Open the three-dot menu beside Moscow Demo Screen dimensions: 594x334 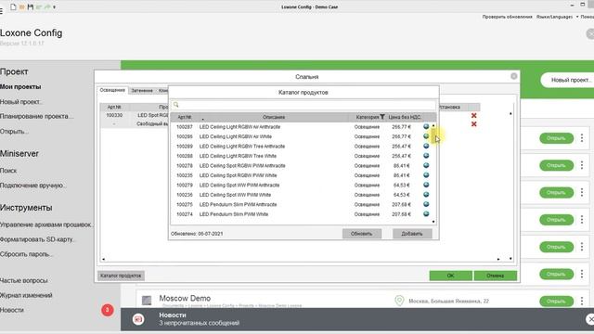point(582,301)
